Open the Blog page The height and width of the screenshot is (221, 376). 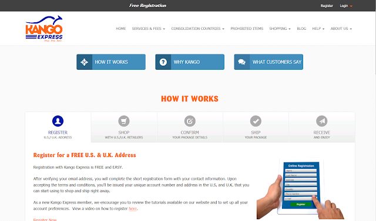301,29
